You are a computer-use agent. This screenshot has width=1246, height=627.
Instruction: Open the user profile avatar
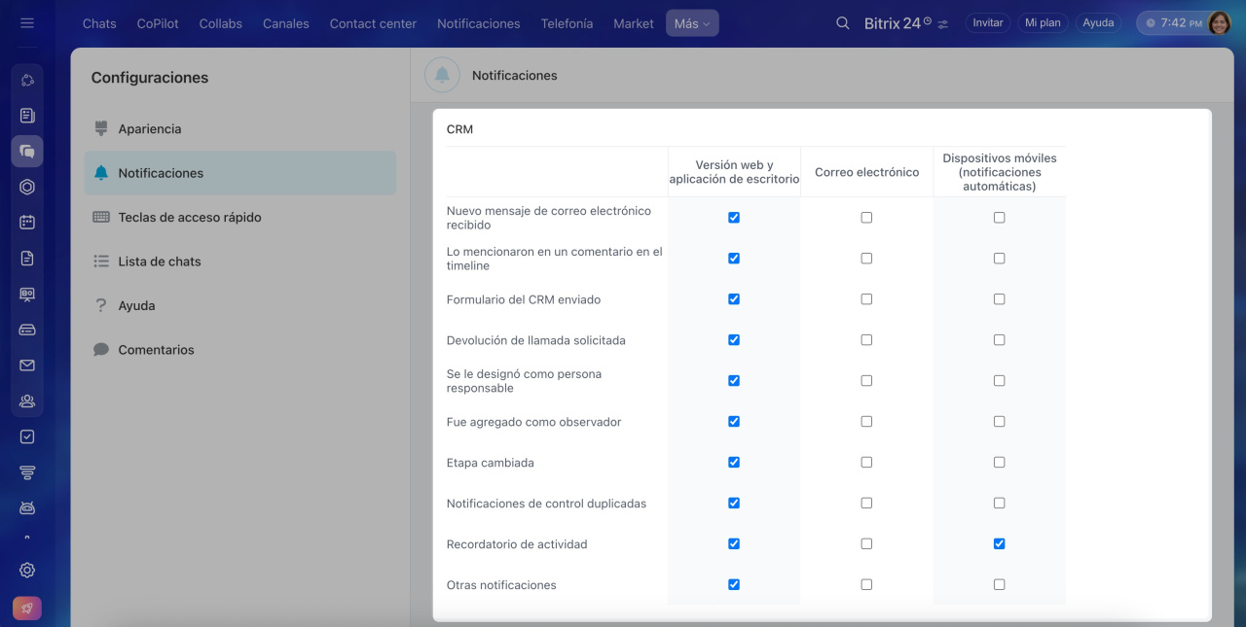(1219, 23)
